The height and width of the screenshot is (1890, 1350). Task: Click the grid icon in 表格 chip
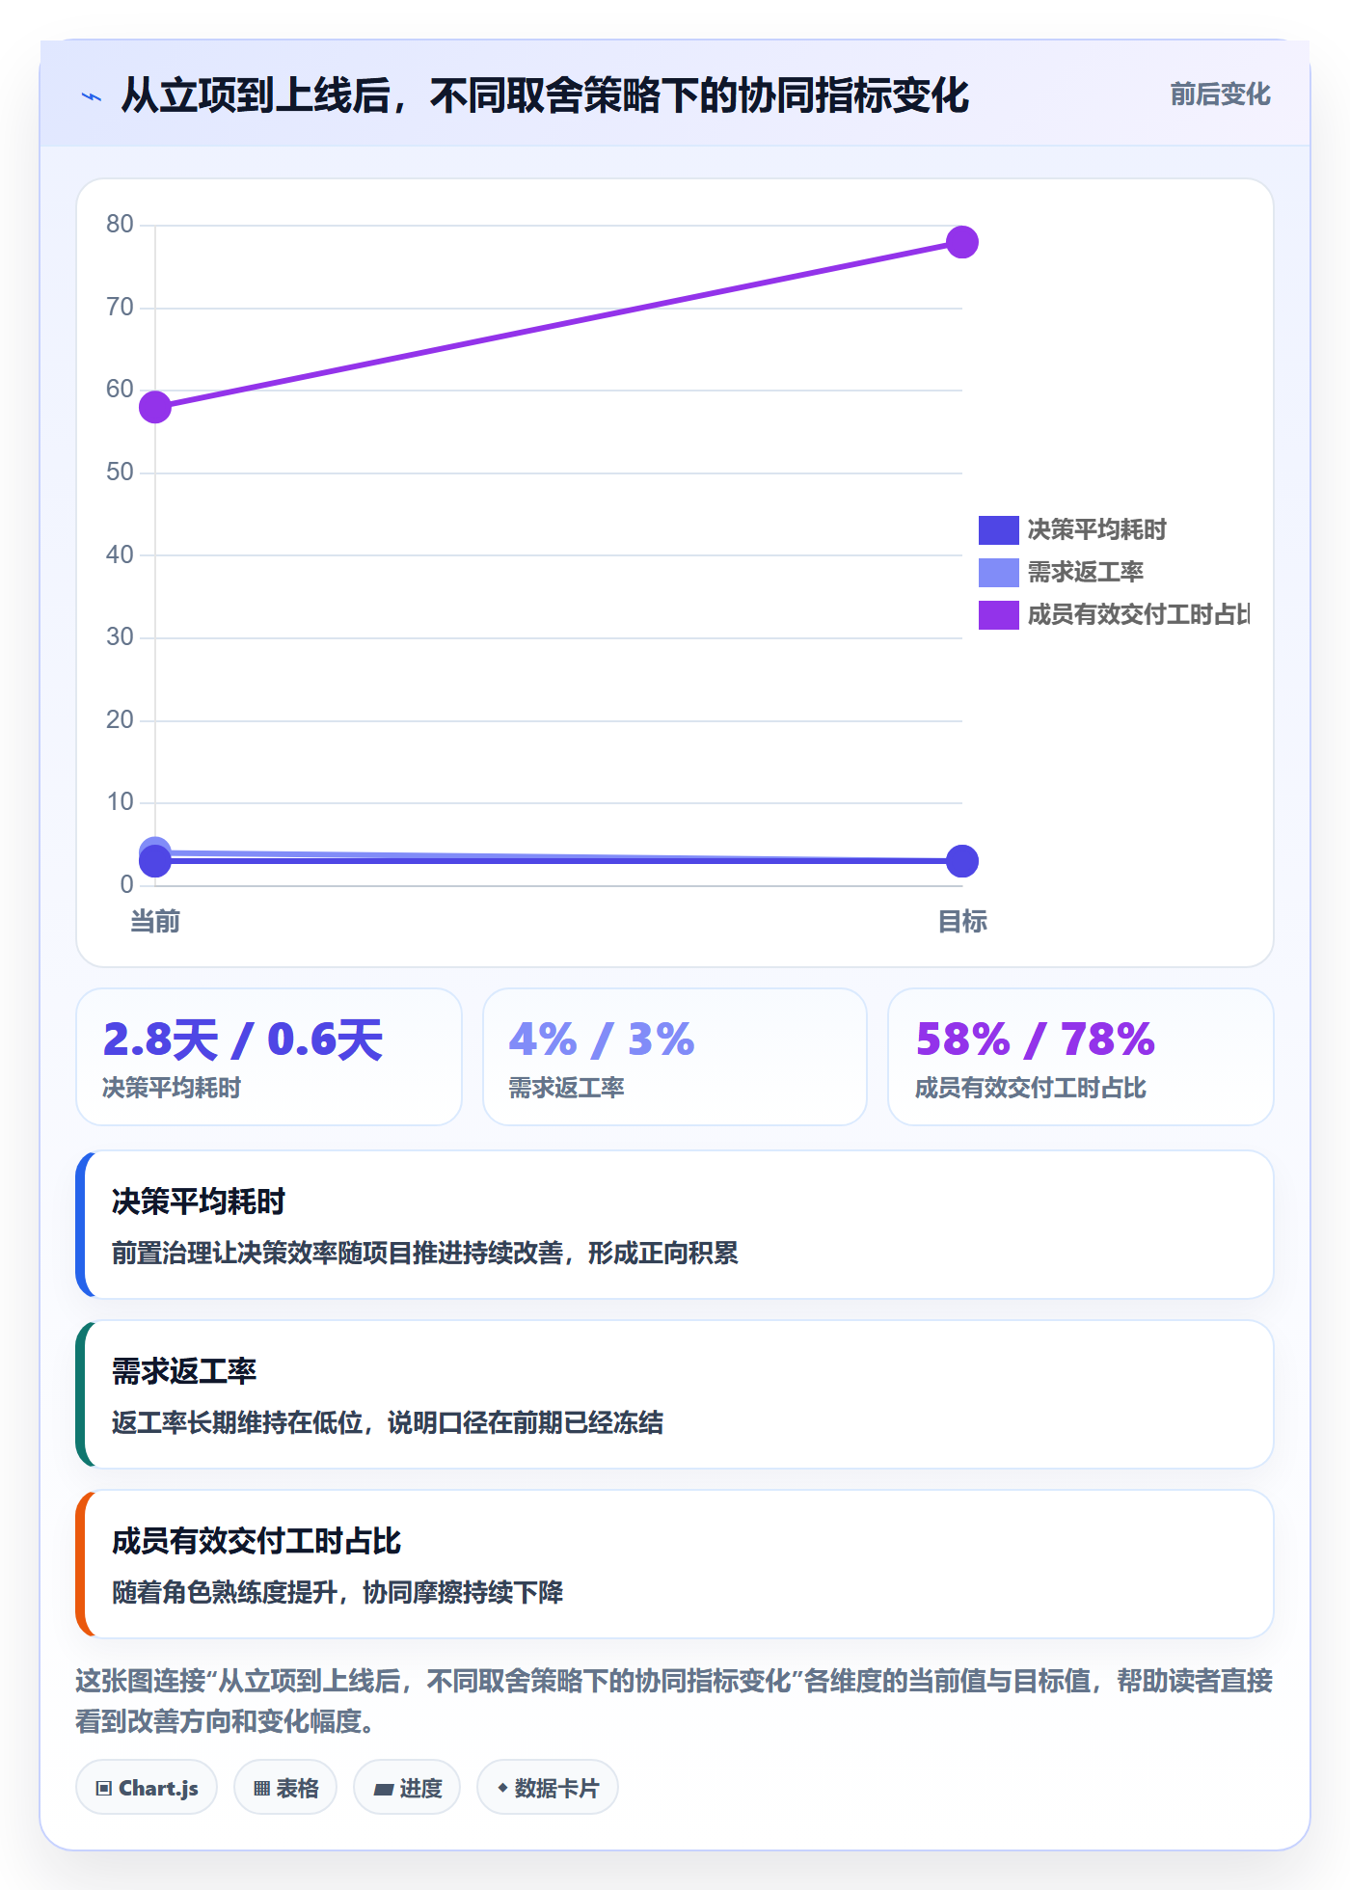coord(262,1789)
